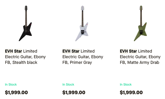Click highlighted EVH Star text in Army Drab title

click(x=128, y=51)
